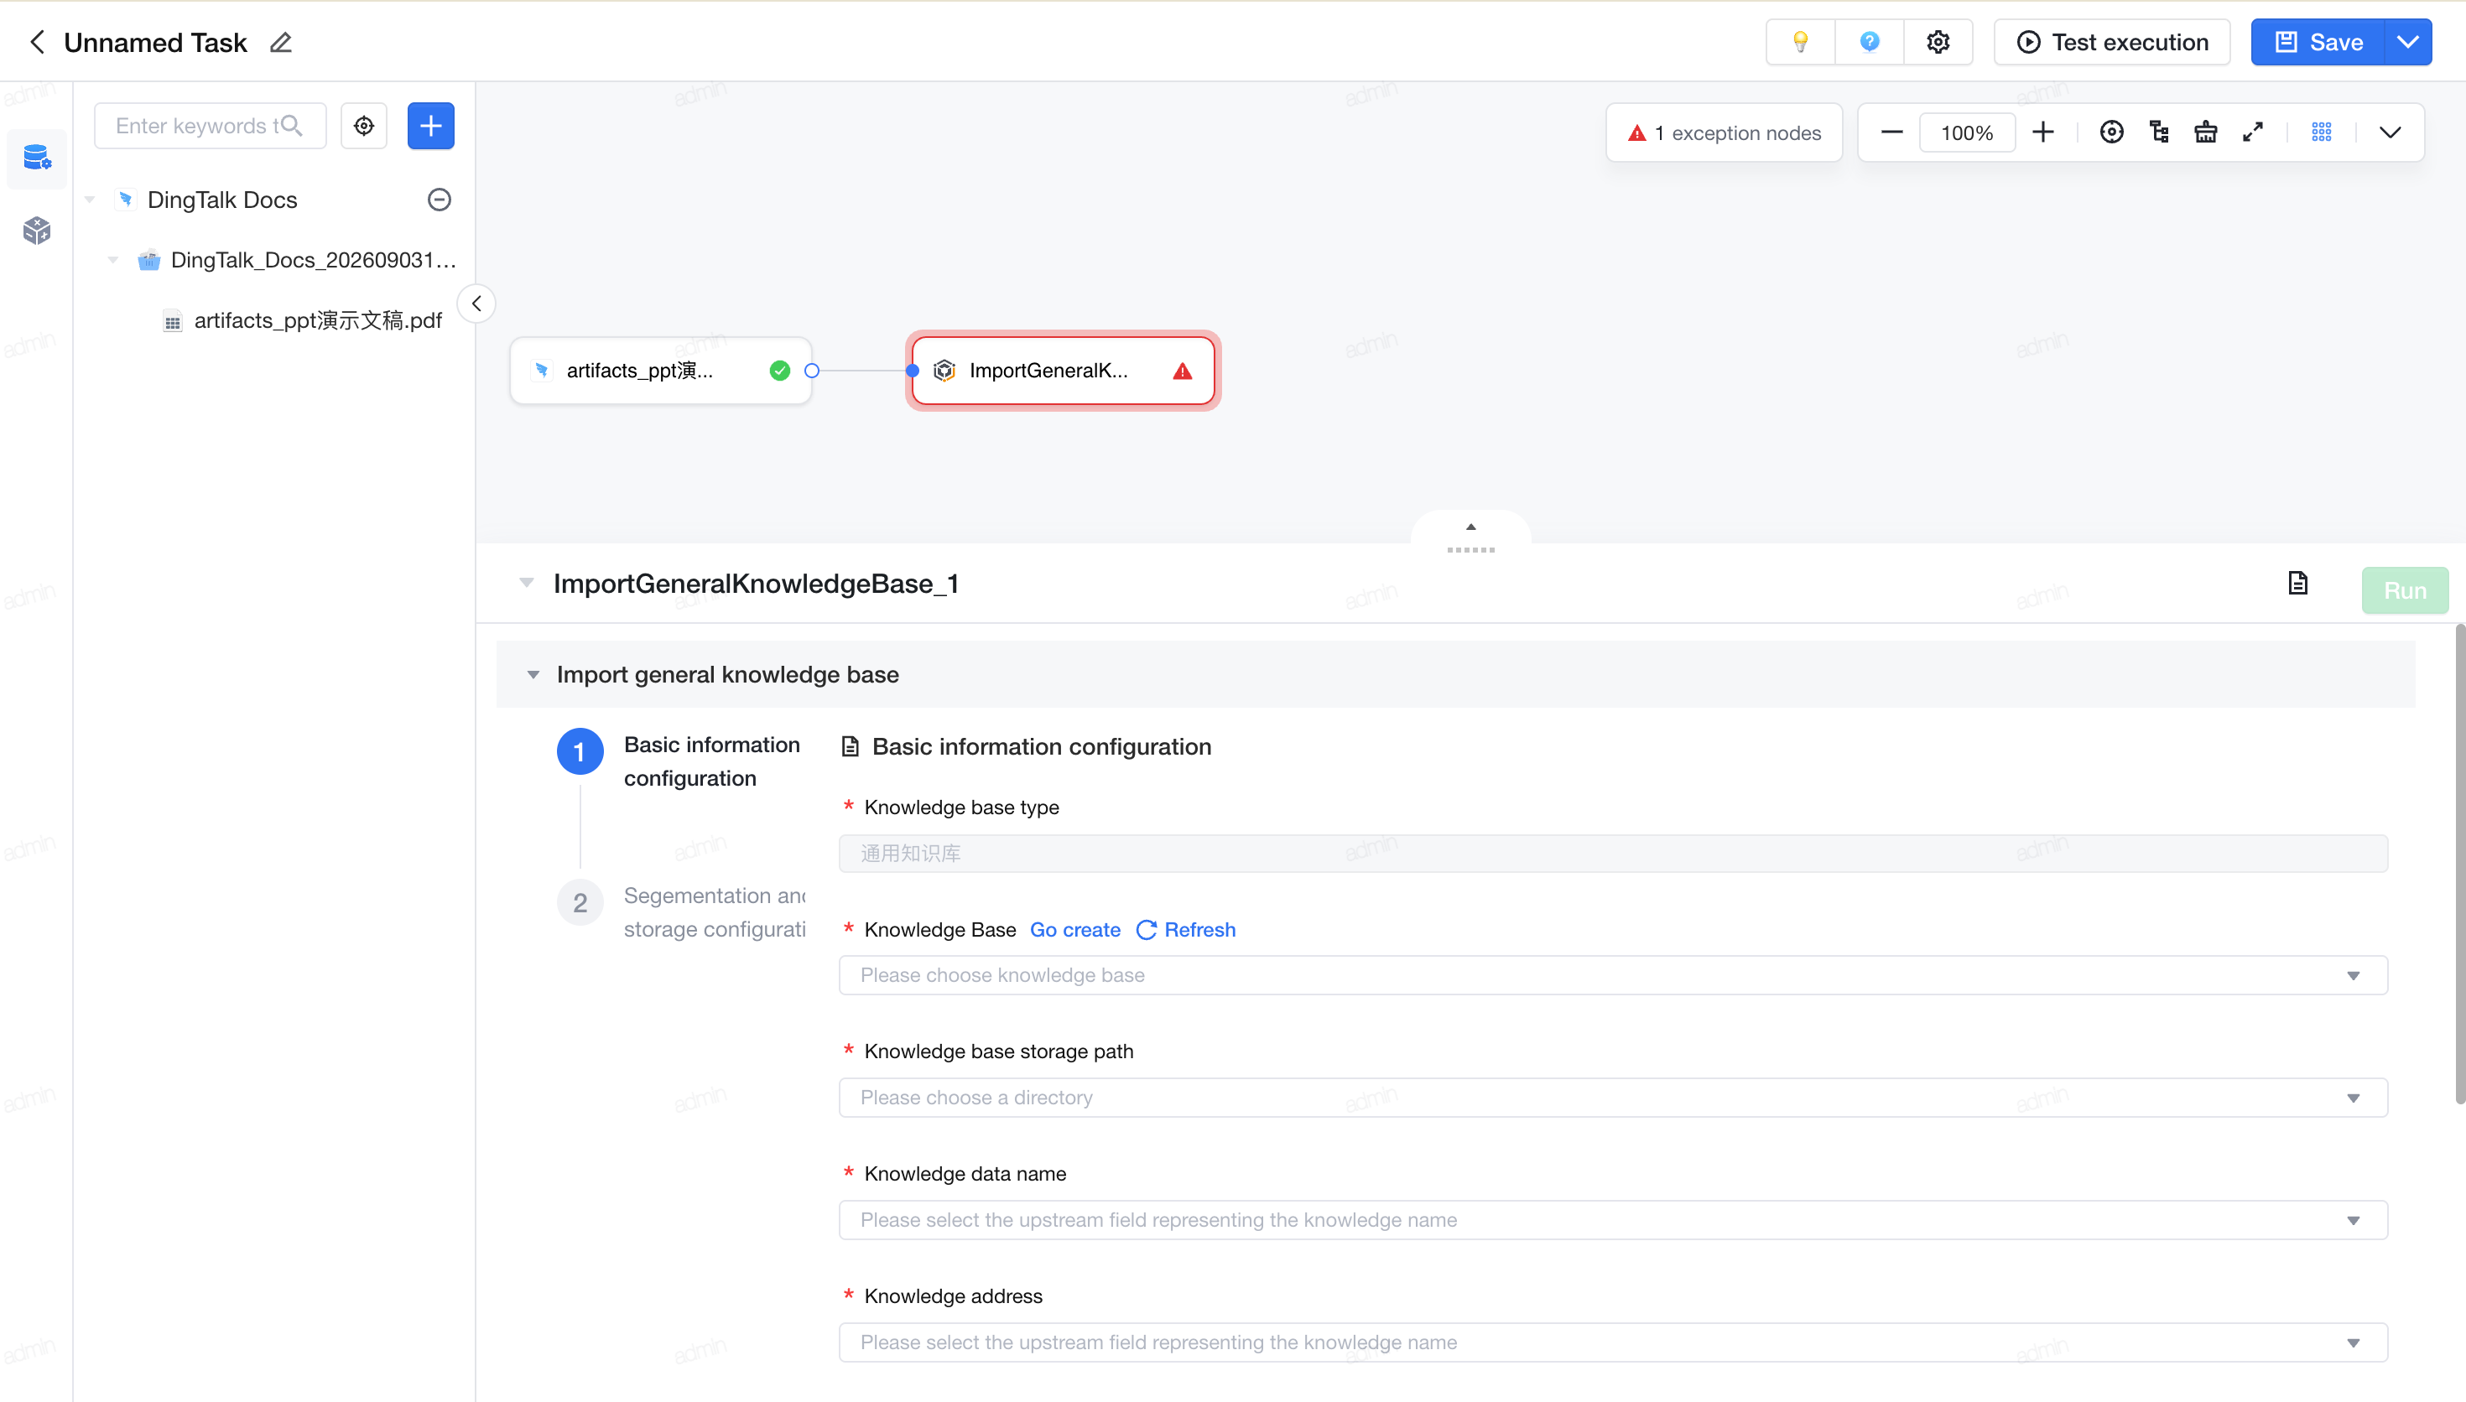The width and height of the screenshot is (2466, 1402).
Task: Open node document log icon beside Run
Action: click(2297, 584)
